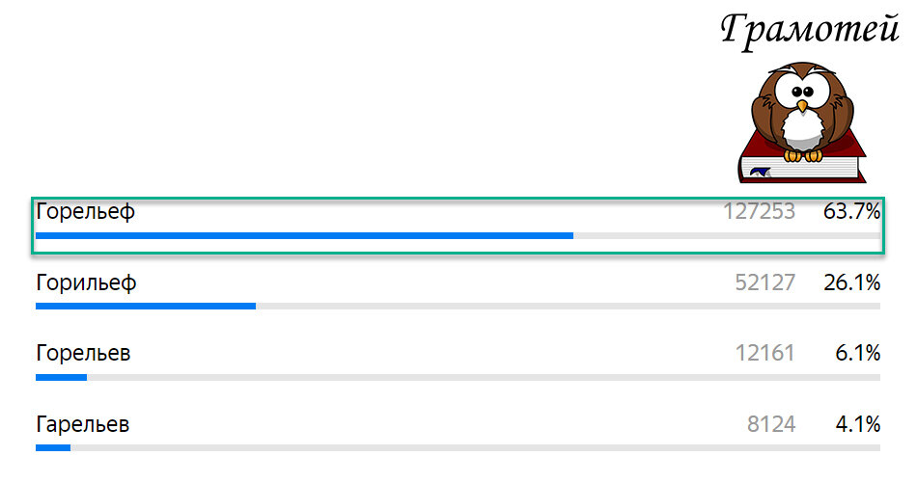Click the Гарельев result progress bar
This screenshot has width=917, height=483.
[x=458, y=448]
